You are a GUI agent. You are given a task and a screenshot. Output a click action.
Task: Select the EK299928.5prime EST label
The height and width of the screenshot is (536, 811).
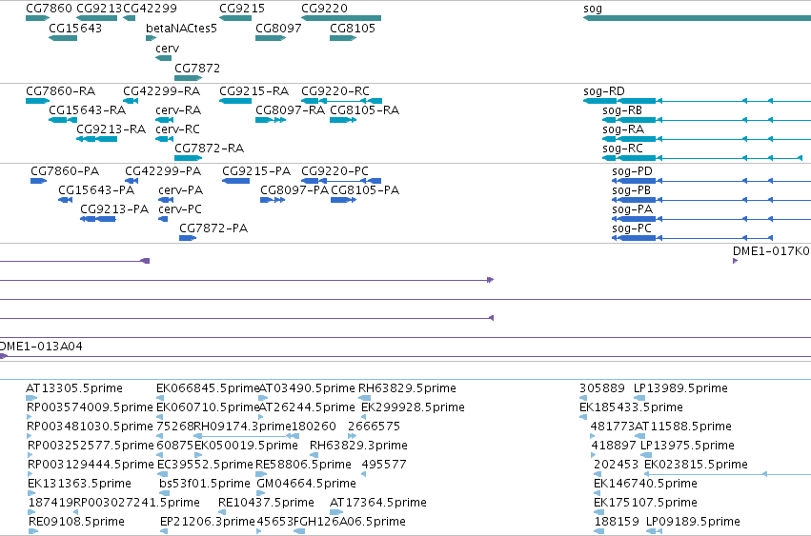(413, 407)
